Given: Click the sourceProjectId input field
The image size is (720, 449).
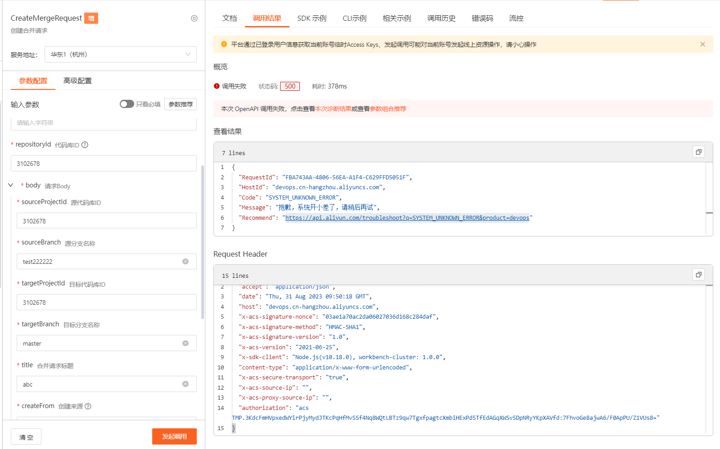Looking at the screenshot, I should 107,221.
